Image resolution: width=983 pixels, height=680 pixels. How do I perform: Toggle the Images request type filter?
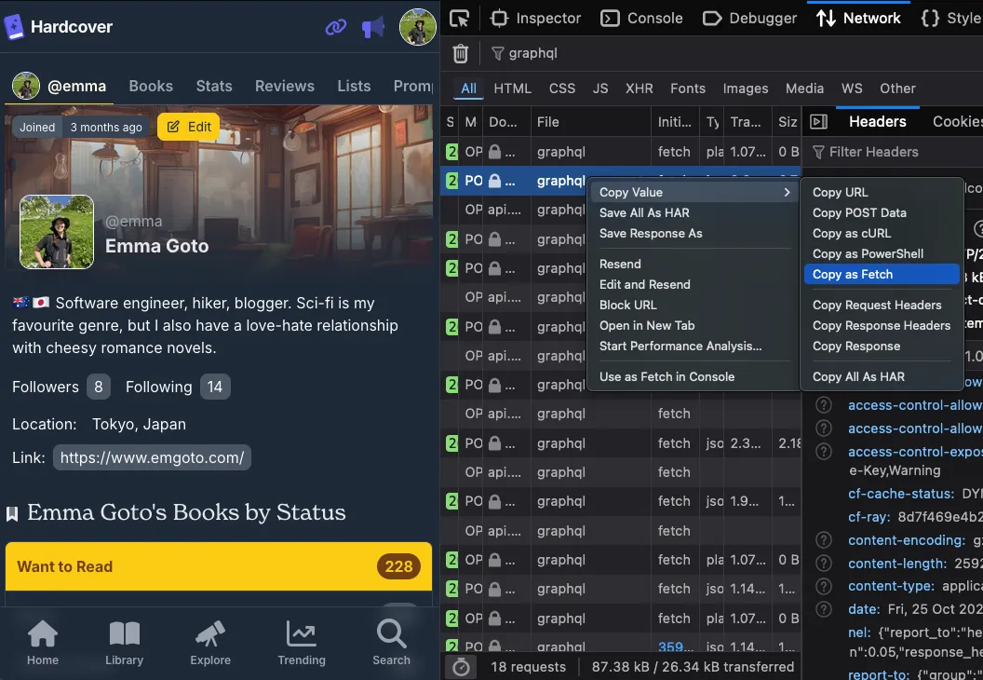pyautogui.click(x=746, y=88)
